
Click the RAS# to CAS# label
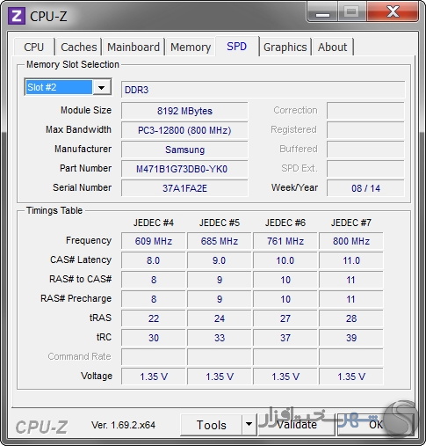coord(80,279)
